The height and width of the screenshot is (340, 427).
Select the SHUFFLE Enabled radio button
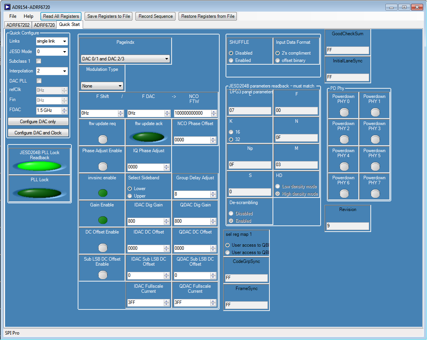[x=231, y=60]
